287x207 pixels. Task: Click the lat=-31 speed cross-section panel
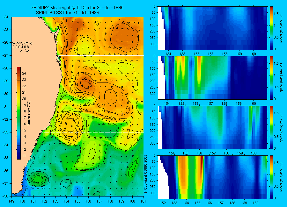tap(212, 127)
